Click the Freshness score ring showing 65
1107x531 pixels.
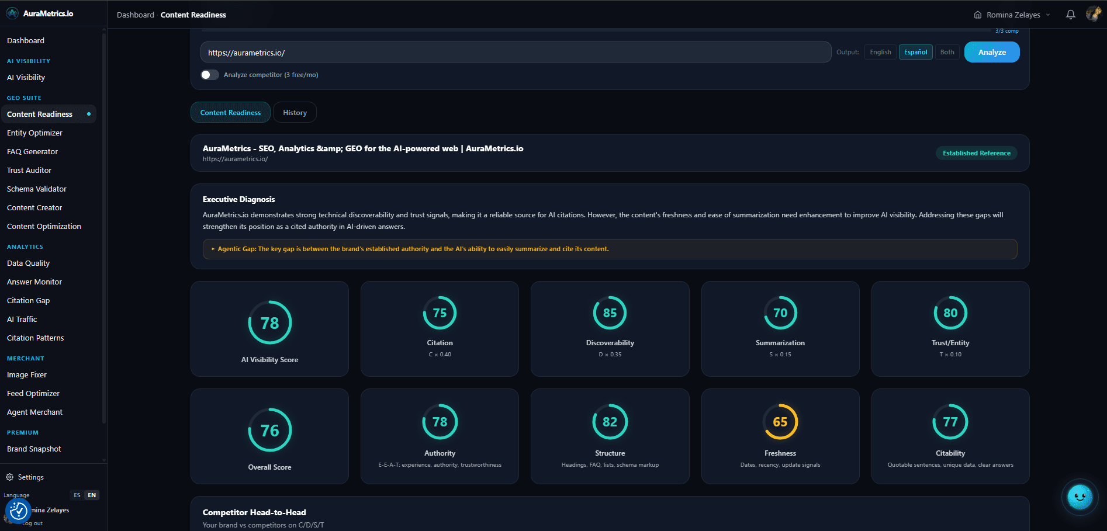pyautogui.click(x=780, y=422)
